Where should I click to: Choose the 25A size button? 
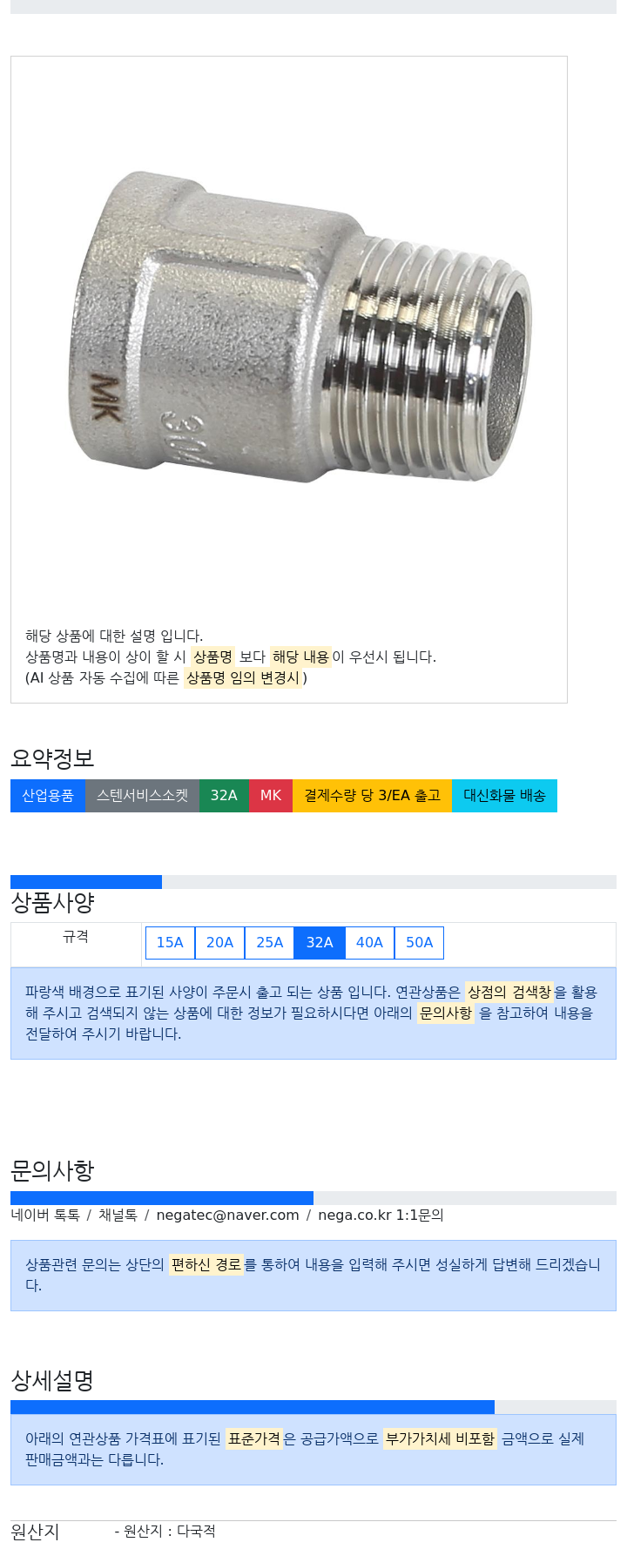pyautogui.click(x=270, y=942)
